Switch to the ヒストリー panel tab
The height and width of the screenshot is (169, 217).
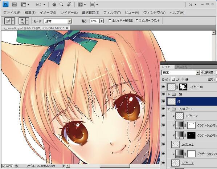[x=183, y=67]
